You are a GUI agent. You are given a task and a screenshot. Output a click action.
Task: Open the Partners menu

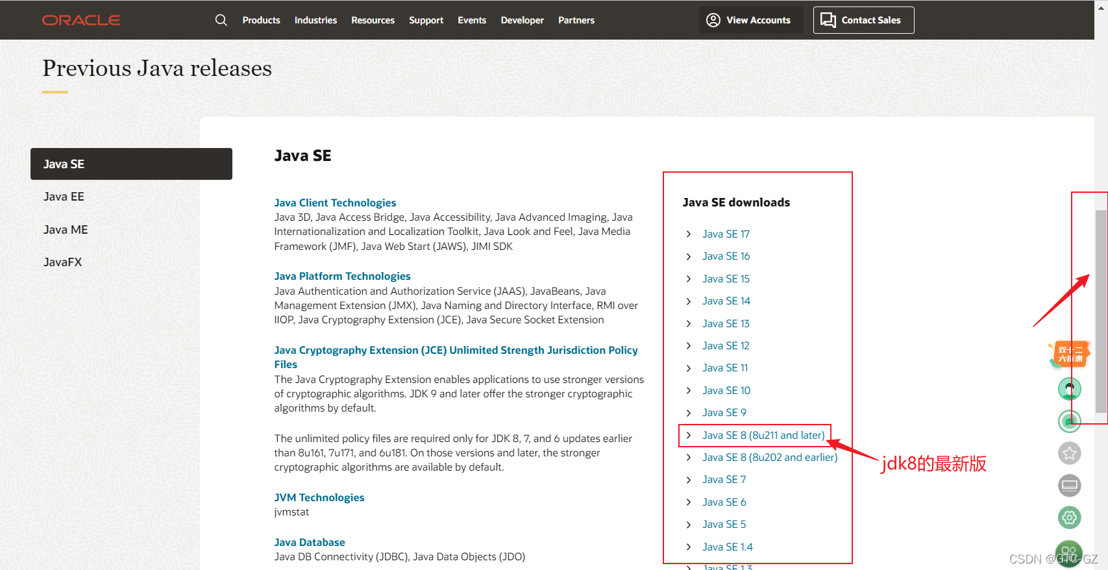click(x=576, y=20)
